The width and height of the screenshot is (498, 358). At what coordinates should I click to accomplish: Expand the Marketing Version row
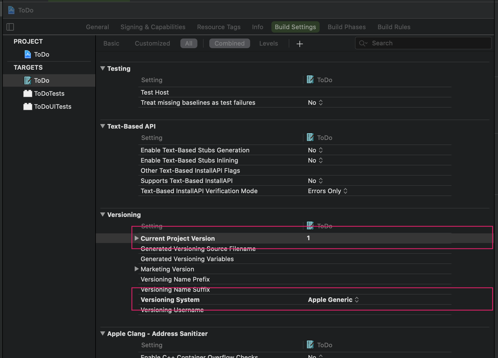click(x=136, y=269)
